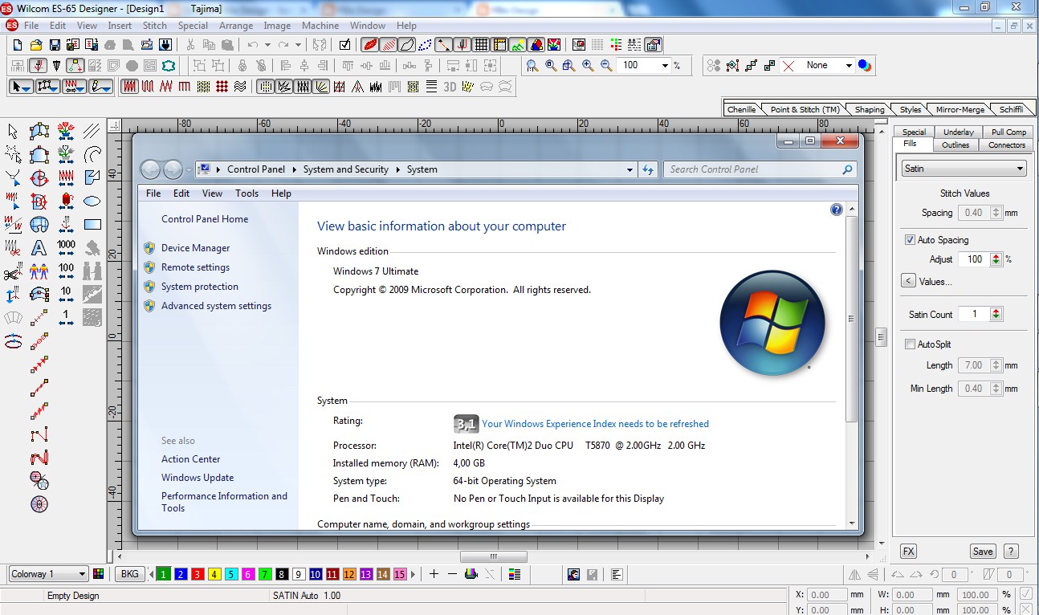Click the Open design folder icon
The width and height of the screenshot is (1039, 615).
point(36,45)
